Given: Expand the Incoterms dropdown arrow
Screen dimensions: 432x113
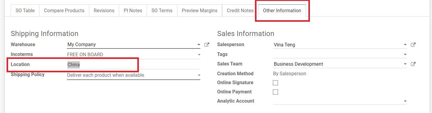Looking at the screenshot, I should (199, 55).
